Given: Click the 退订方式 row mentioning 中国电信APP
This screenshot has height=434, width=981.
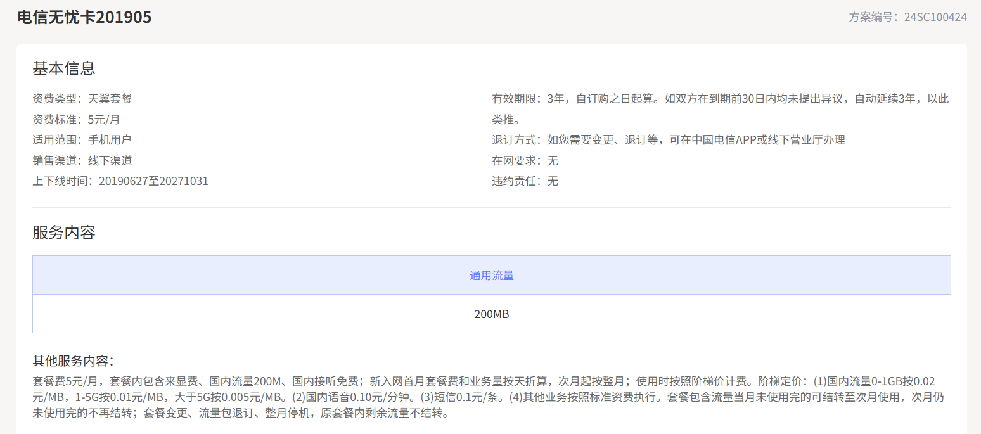Looking at the screenshot, I should click(666, 139).
